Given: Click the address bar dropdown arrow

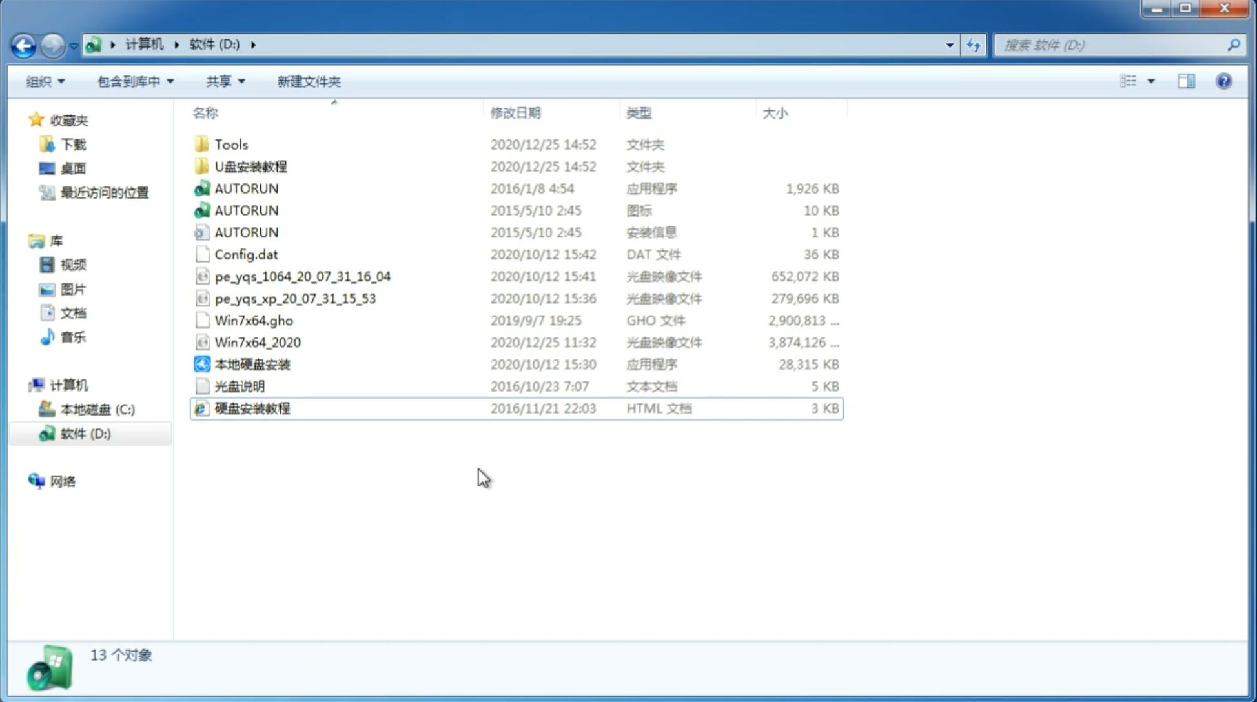Looking at the screenshot, I should 950,45.
